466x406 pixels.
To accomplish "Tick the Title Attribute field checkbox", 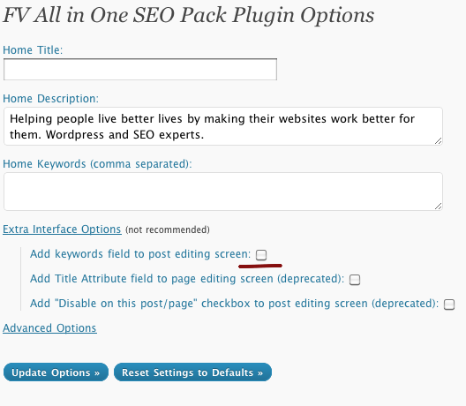I will click(x=355, y=280).
